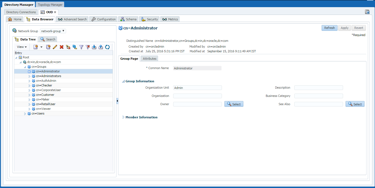The width and height of the screenshot is (375, 188).
Task: Click the Create like entry icon
Action: (x=48, y=47)
